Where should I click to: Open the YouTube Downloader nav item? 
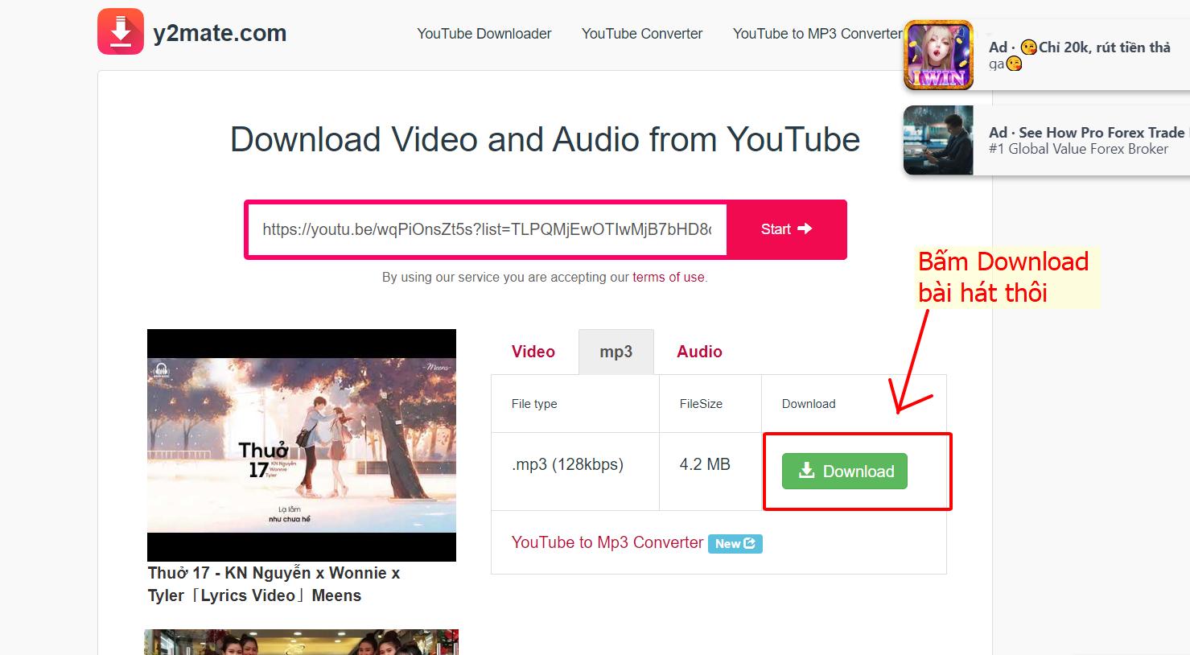click(484, 34)
